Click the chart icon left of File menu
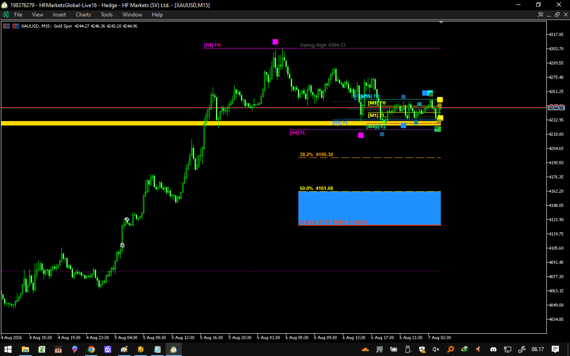This screenshot has width=570, height=356. click(x=6, y=15)
